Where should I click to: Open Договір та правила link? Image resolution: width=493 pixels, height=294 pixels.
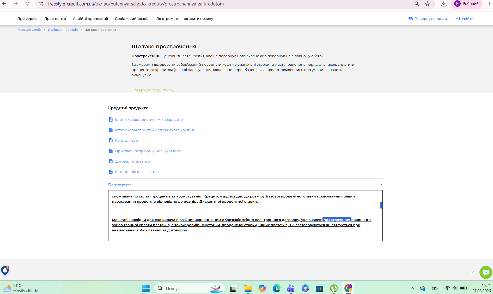(x=132, y=161)
